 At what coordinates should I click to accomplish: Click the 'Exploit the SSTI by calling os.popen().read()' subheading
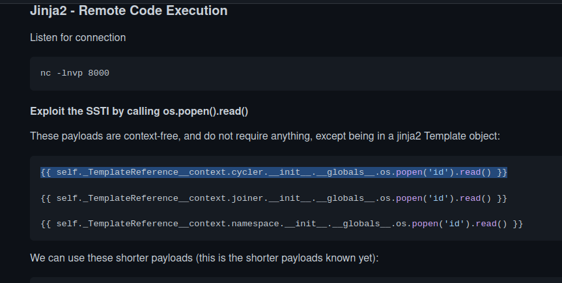tap(139, 112)
